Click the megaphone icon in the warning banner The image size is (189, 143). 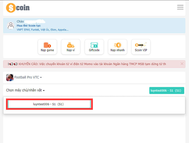pyautogui.click(x=13, y=64)
